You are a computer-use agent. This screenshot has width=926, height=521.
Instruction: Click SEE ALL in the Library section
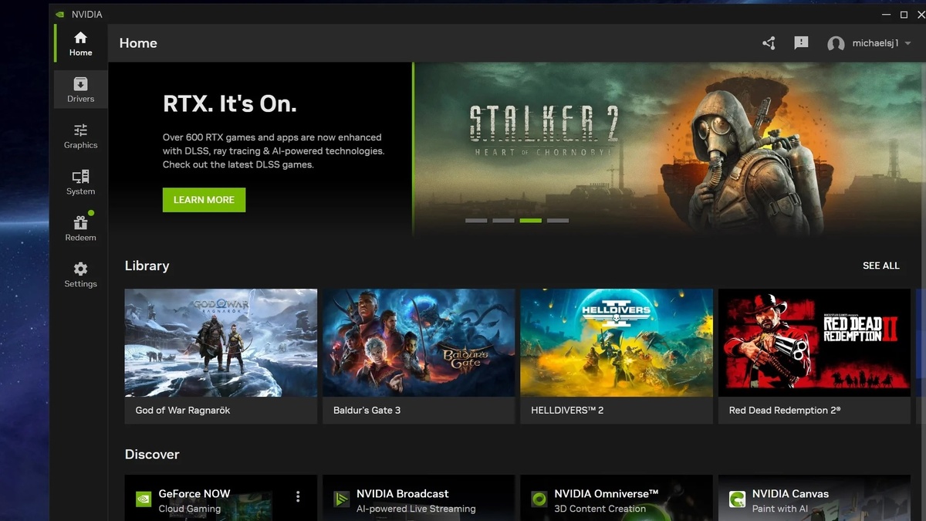click(881, 266)
